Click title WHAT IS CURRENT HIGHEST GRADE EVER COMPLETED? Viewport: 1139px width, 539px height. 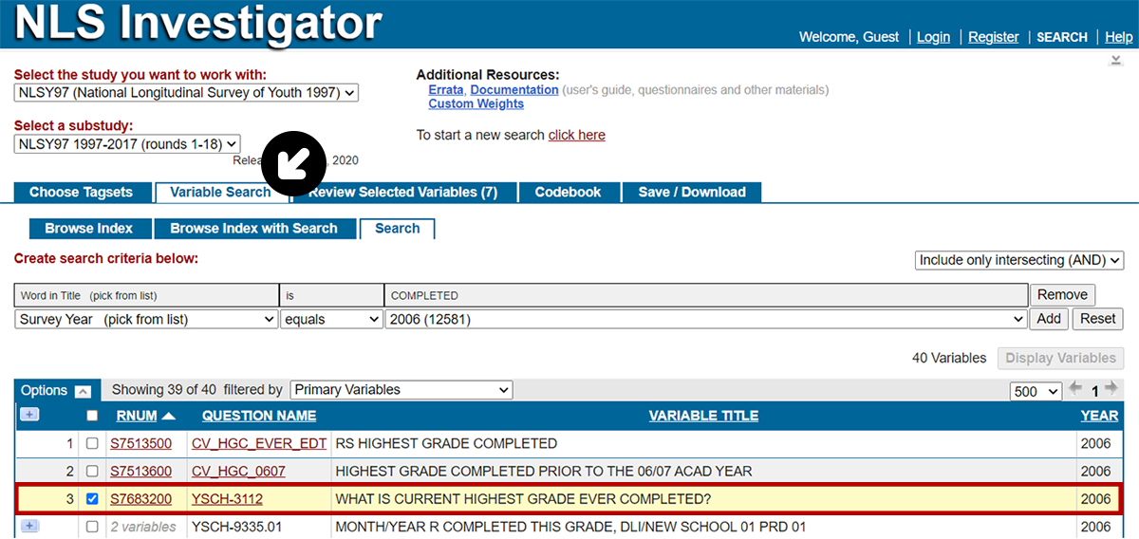523,499
